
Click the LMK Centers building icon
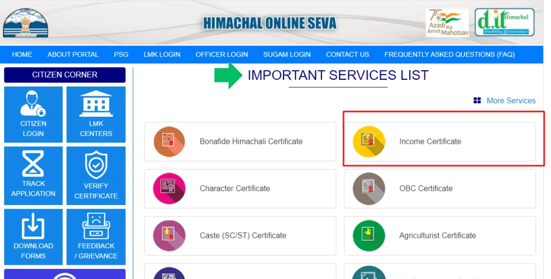pos(96,103)
